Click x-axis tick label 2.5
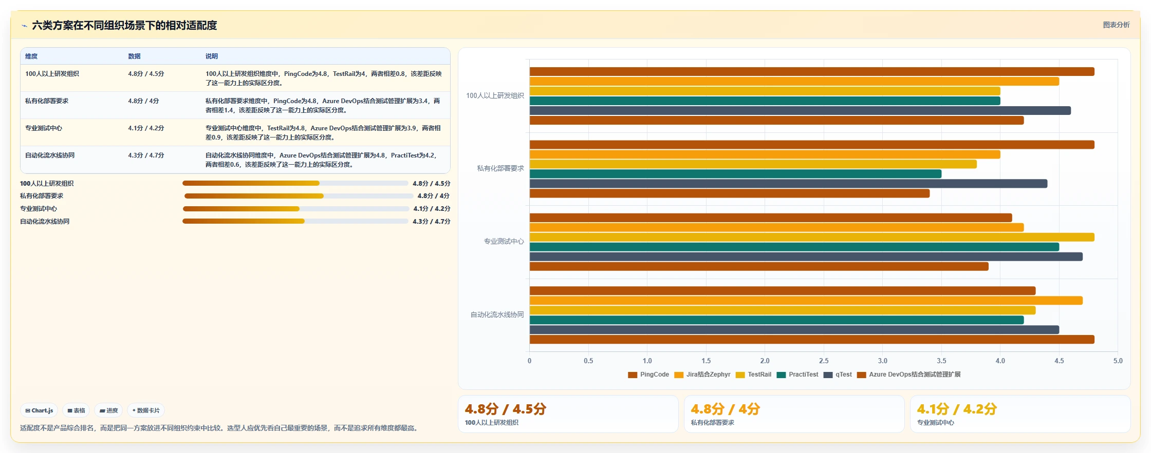The height and width of the screenshot is (453, 1151). click(824, 361)
